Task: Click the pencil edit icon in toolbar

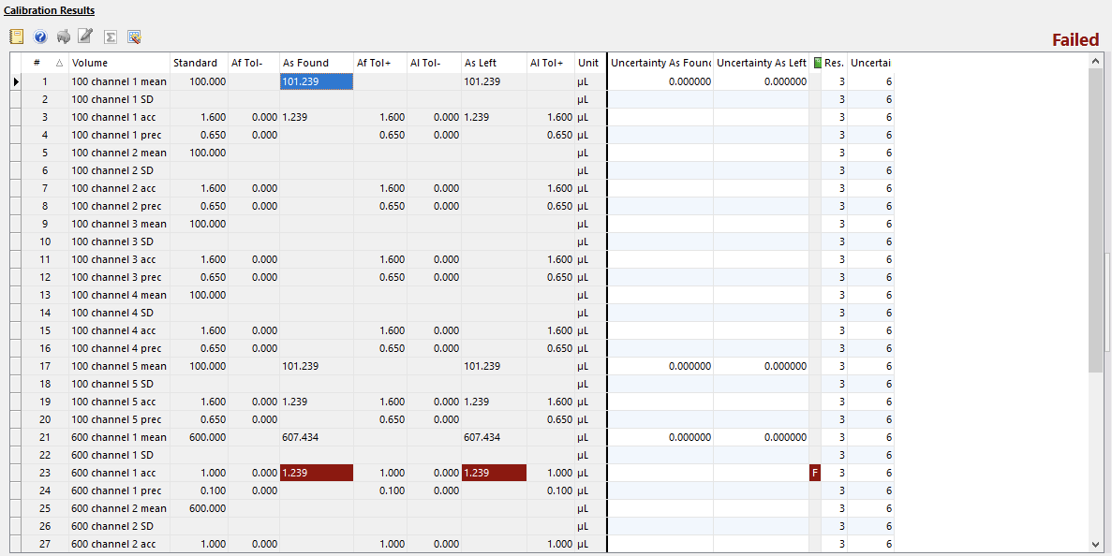Action: click(x=86, y=37)
